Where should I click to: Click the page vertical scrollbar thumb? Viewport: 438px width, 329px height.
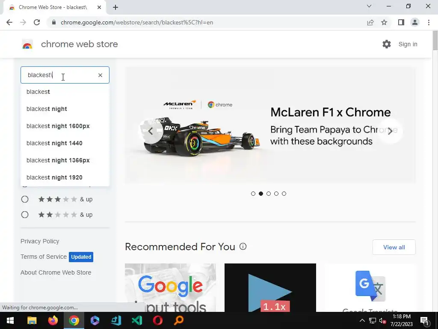(435, 41)
